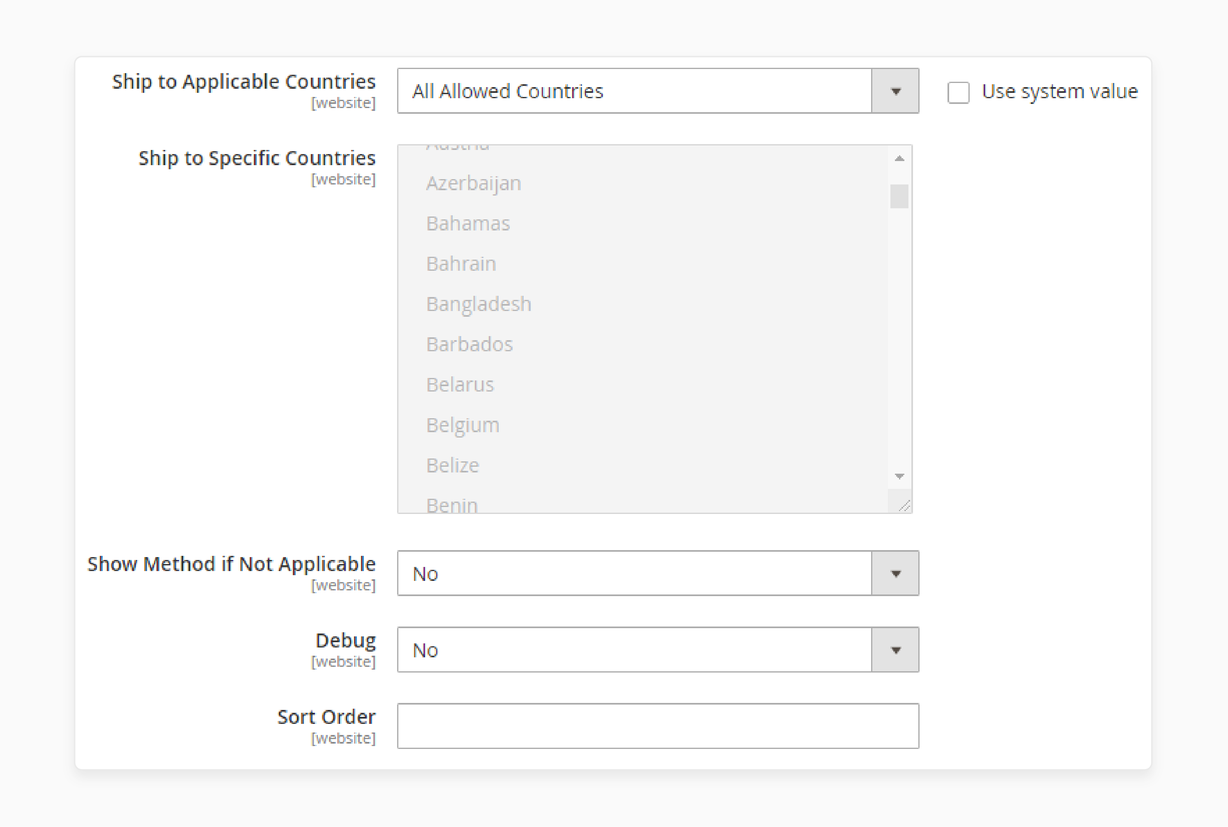Click the Use system value label
Image resolution: width=1228 pixels, height=827 pixels.
point(1060,92)
